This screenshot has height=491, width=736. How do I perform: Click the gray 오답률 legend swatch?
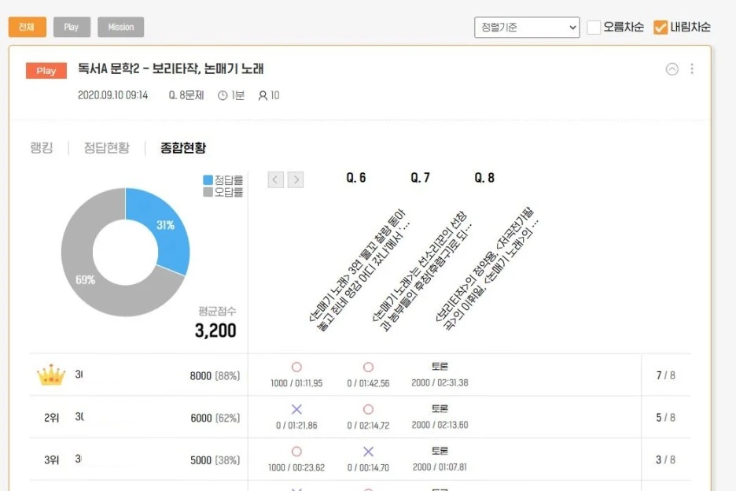point(208,192)
